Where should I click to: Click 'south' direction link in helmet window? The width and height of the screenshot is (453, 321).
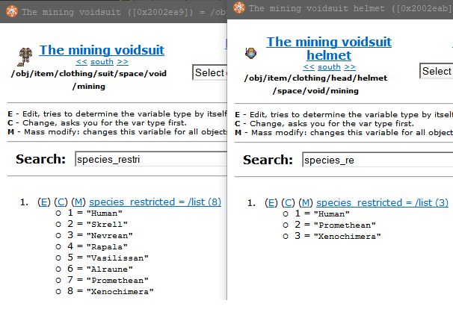coord(329,67)
